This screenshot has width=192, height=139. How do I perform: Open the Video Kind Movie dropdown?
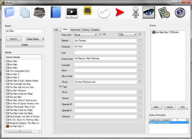coord(85,35)
